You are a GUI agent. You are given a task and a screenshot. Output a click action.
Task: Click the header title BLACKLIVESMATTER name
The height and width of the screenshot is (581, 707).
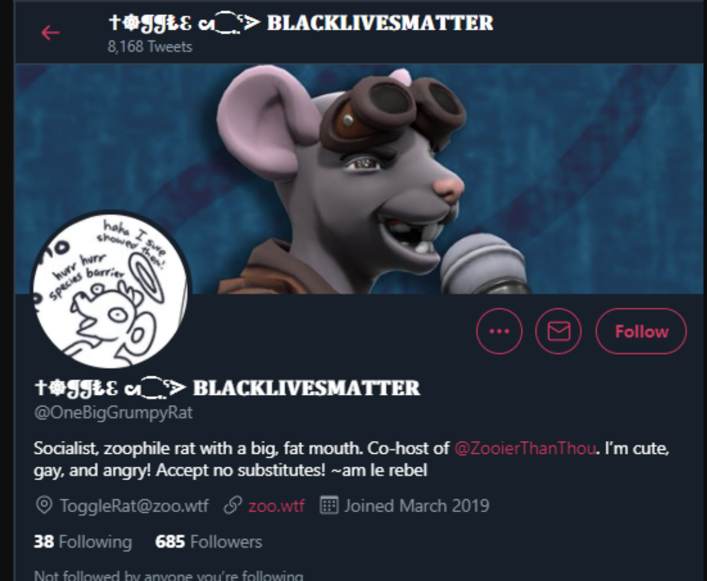300,23
